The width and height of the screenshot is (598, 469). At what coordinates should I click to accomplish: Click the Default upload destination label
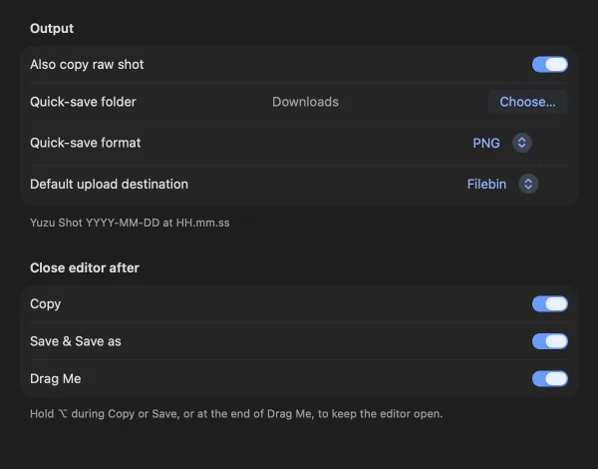click(109, 184)
